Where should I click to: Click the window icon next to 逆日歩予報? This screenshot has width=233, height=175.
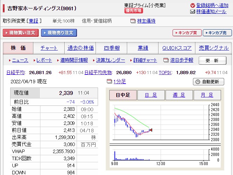tap(166, 60)
